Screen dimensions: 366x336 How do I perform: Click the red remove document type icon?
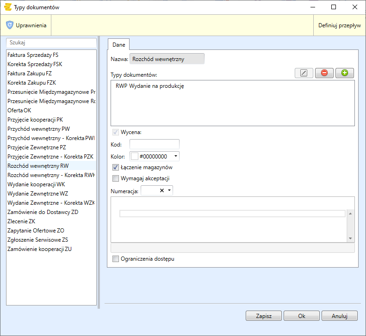[324, 73]
